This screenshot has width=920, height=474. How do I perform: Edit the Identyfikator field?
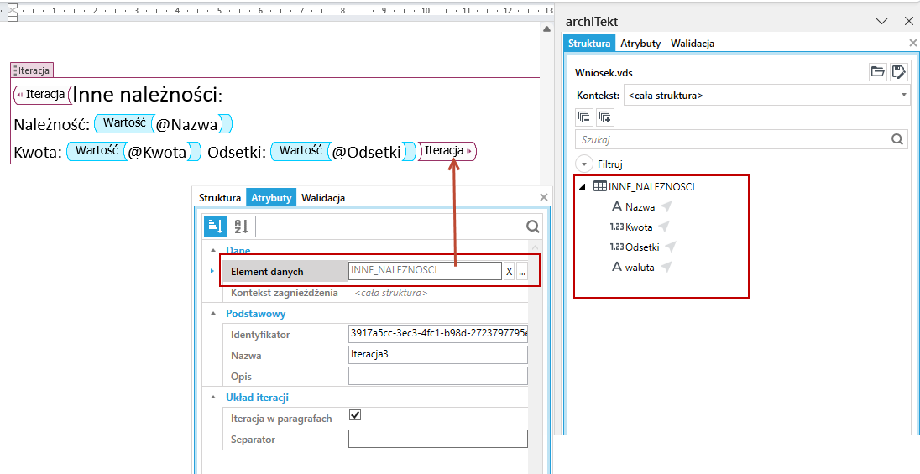[x=437, y=334]
